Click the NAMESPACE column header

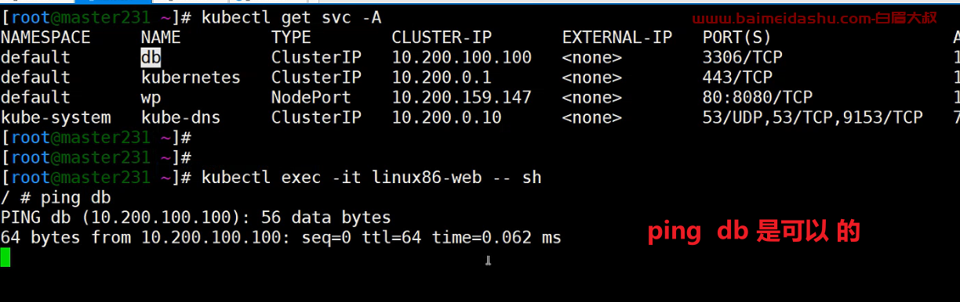pos(45,38)
